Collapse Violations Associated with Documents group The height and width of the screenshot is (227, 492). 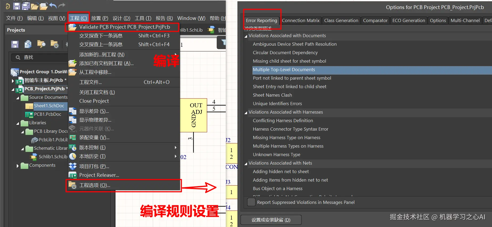tap(246, 36)
